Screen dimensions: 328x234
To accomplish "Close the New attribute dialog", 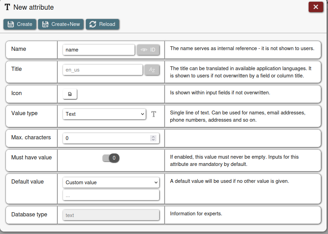I will tap(316, 7).
